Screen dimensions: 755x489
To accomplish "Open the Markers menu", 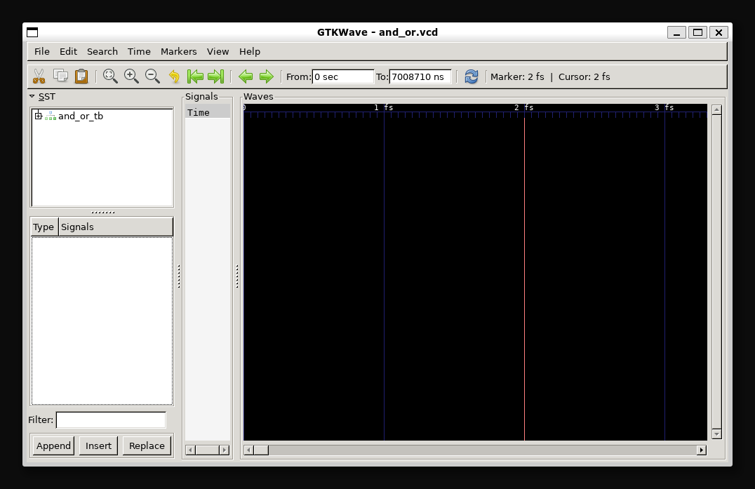I will tap(179, 51).
